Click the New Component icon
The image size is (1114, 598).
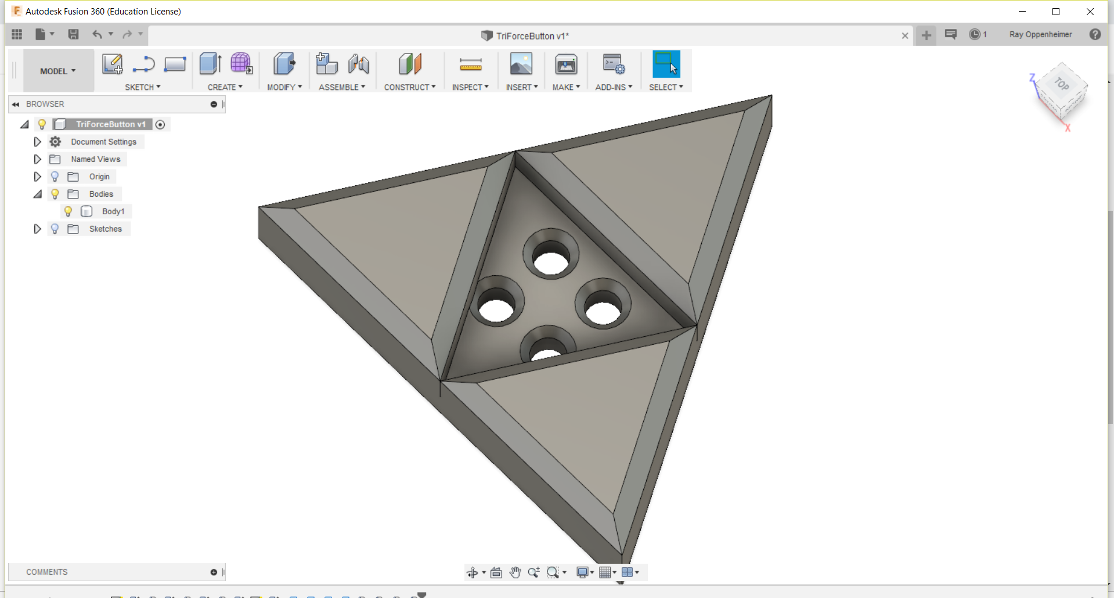[327, 64]
